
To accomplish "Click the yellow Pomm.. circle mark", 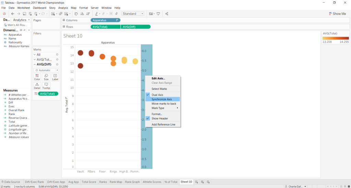I will click(x=135, y=61).
